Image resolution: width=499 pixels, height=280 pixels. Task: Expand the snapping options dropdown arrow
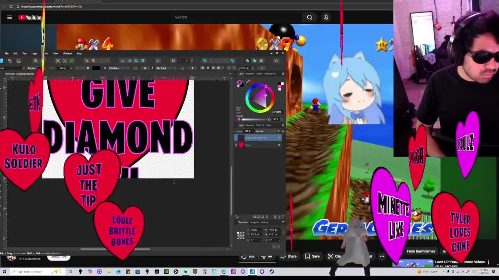192,61
